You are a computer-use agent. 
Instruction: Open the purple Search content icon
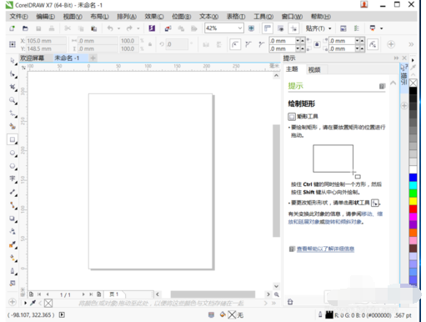pos(152,28)
